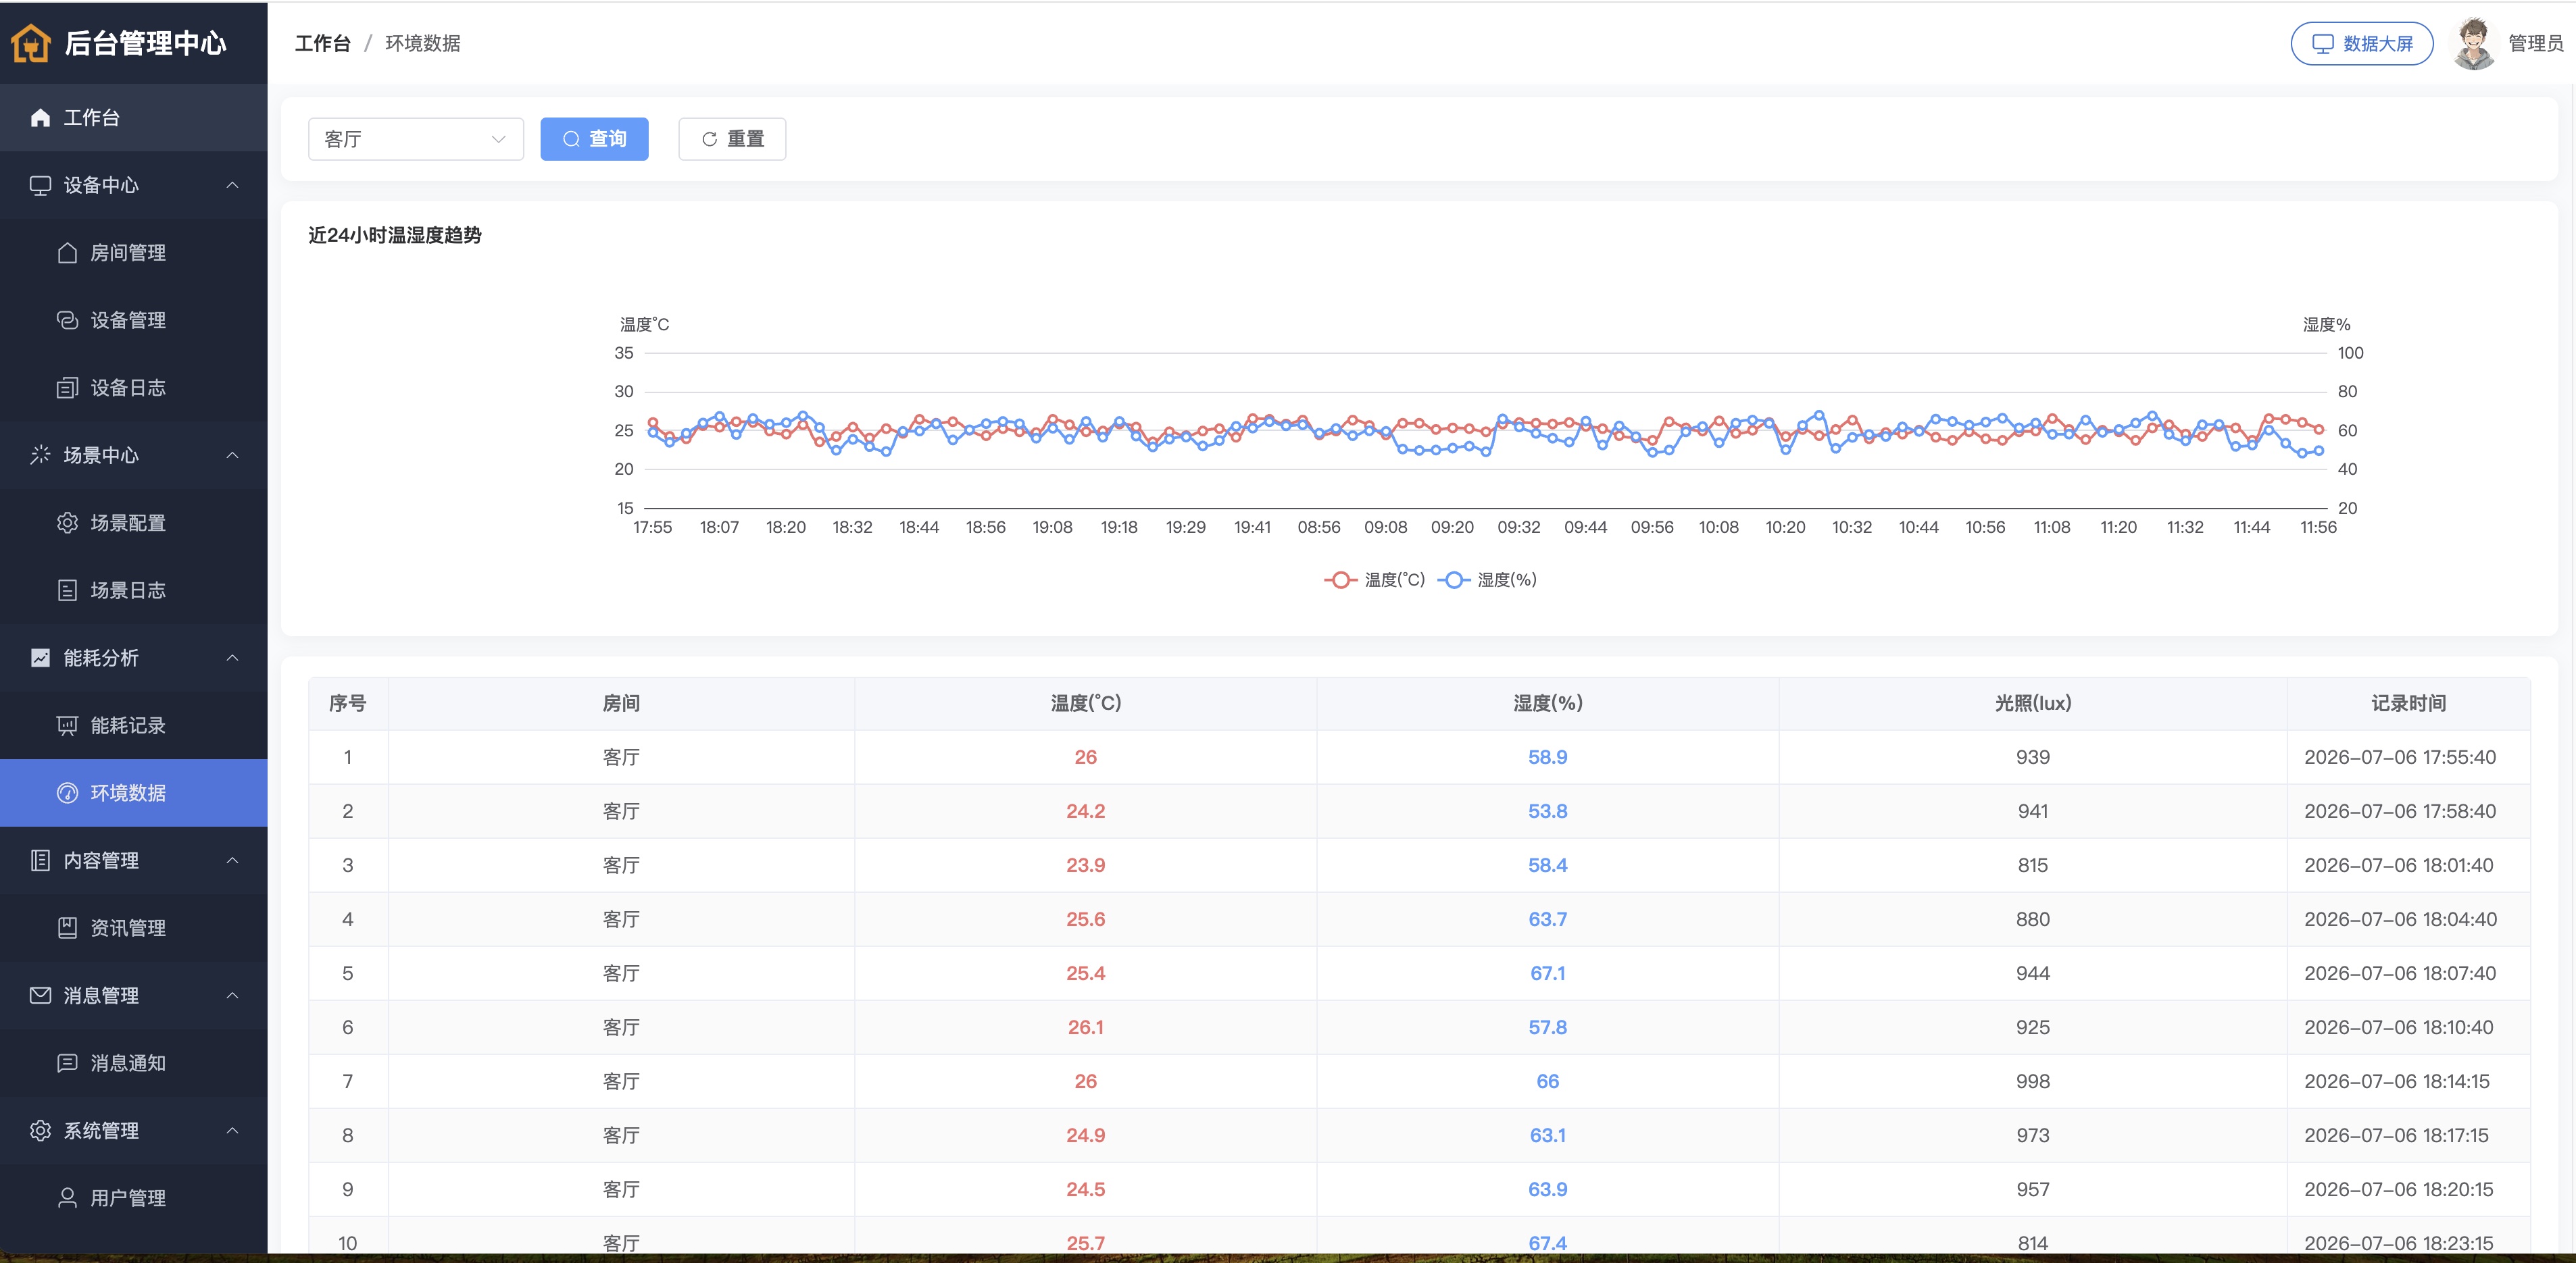Click the 近24小时温湿度趋势 chart title
Viewport: 2576px width, 1263px height.
[395, 235]
